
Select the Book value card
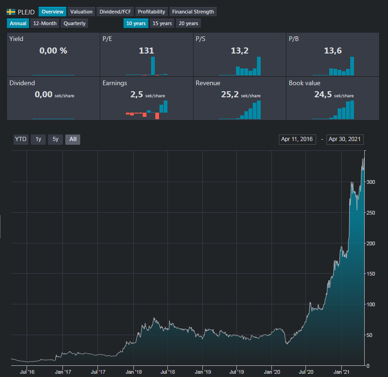333,98
